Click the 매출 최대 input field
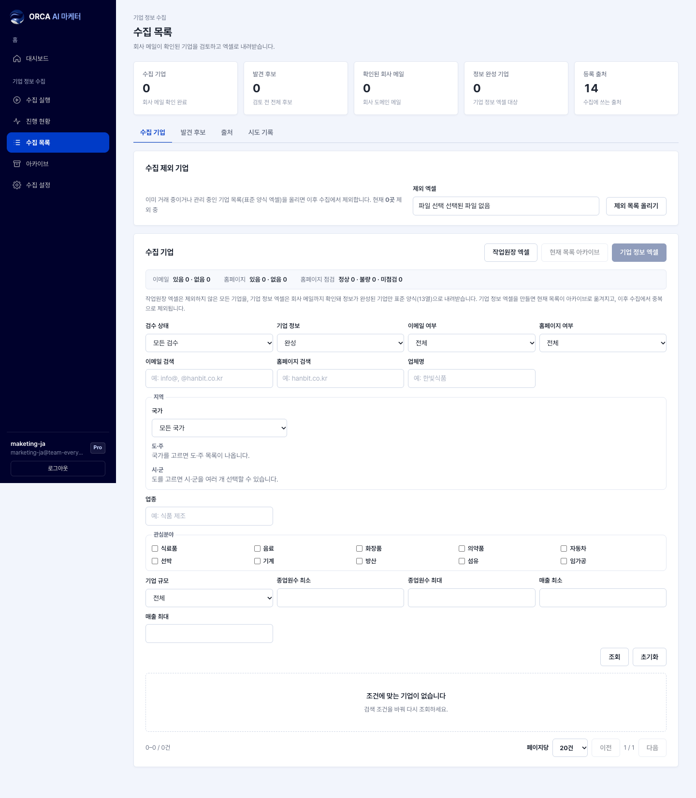 [209, 633]
